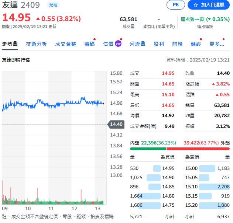Click the 本益比 (同業平均) label
233x223 pixels.
point(159,27)
